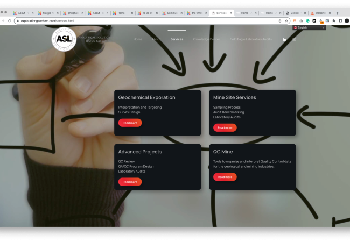The image size is (350, 242).
Task: Click the share icon in address bar
Action: (x=279, y=21)
